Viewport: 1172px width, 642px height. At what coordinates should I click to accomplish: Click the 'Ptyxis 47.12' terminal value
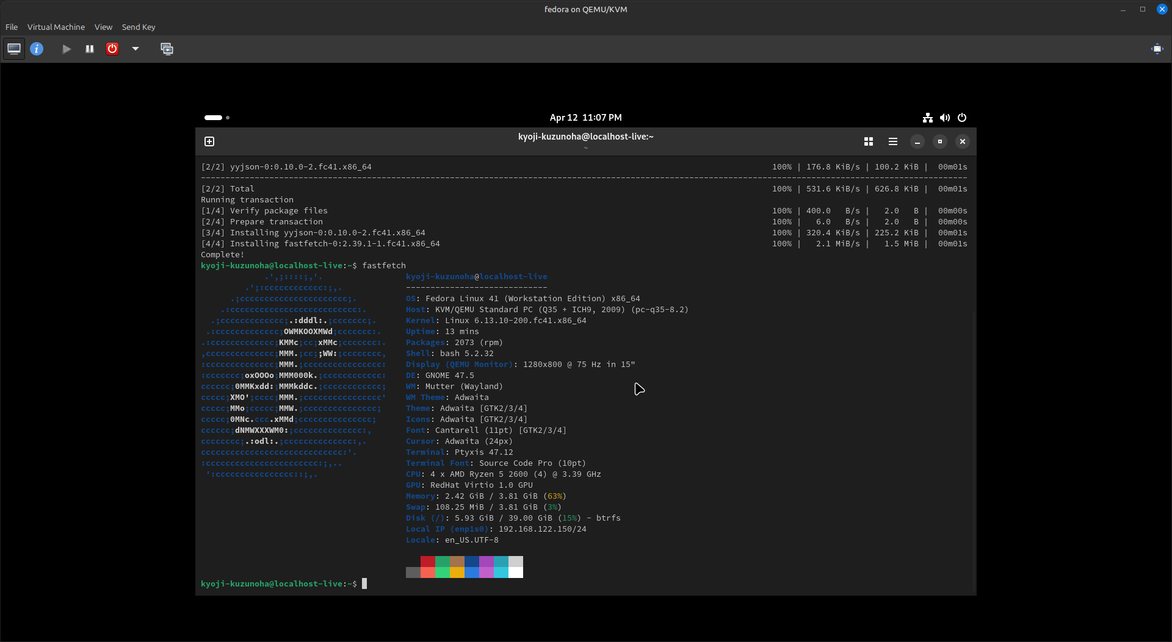click(484, 452)
